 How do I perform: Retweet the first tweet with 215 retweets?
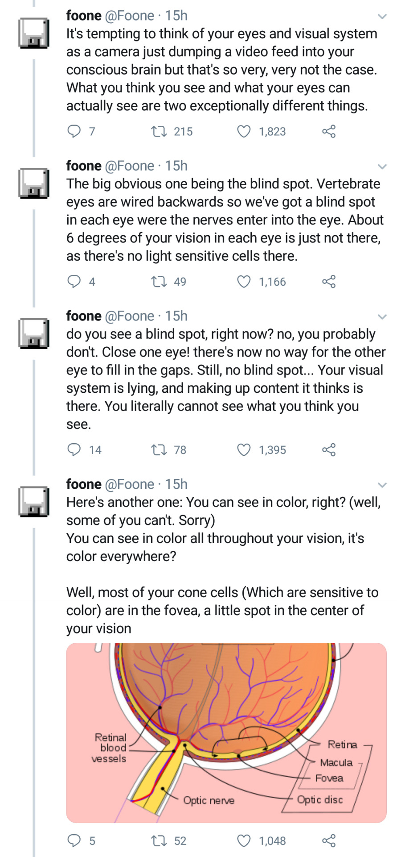pyautogui.click(x=159, y=131)
